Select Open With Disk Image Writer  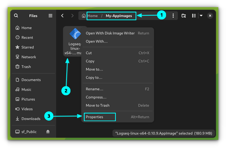coord(110,33)
